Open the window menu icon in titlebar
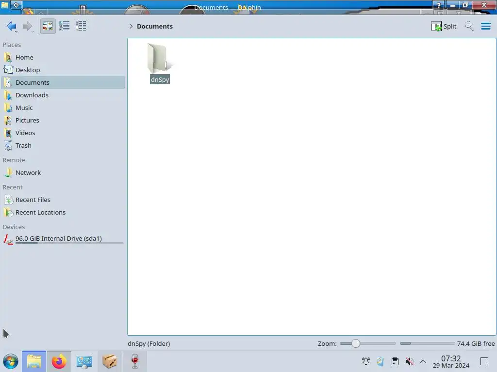 pos(4,4)
